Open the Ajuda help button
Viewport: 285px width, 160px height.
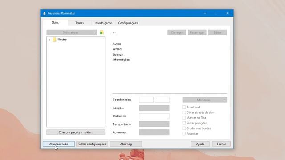tap(200, 144)
